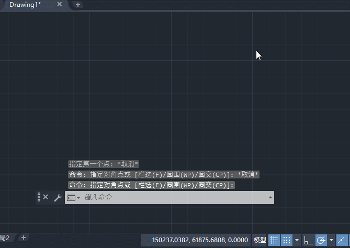This screenshot has width=350, height=248.
Task: Click the 键入命令 command input field
Action: point(173,197)
